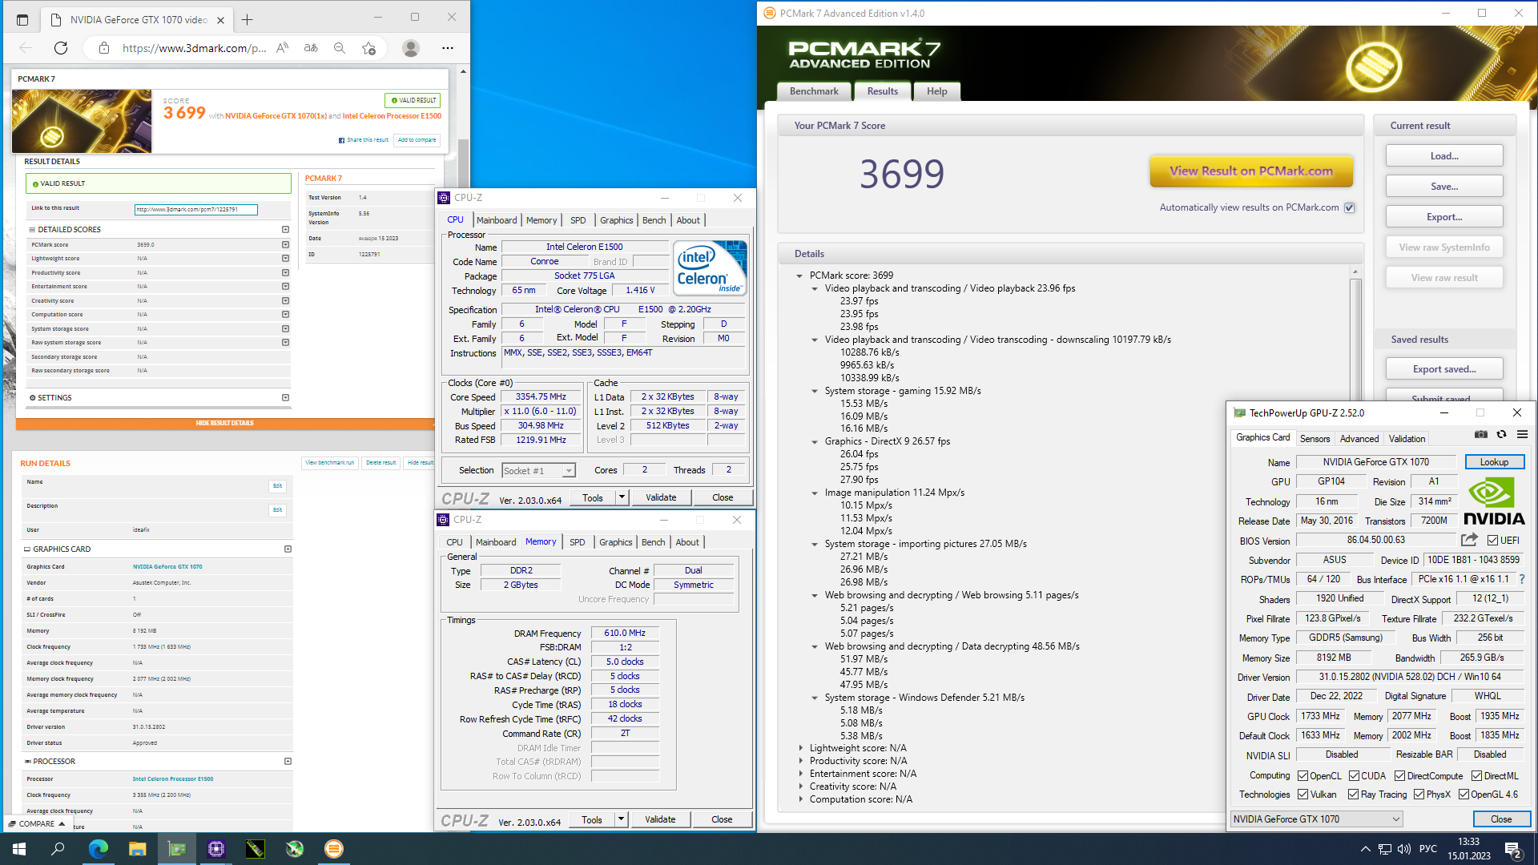Viewport: 1538px width, 865px height.
Task: Toggle the PhysX checkbox
Action: click(x=1419, y=794)
